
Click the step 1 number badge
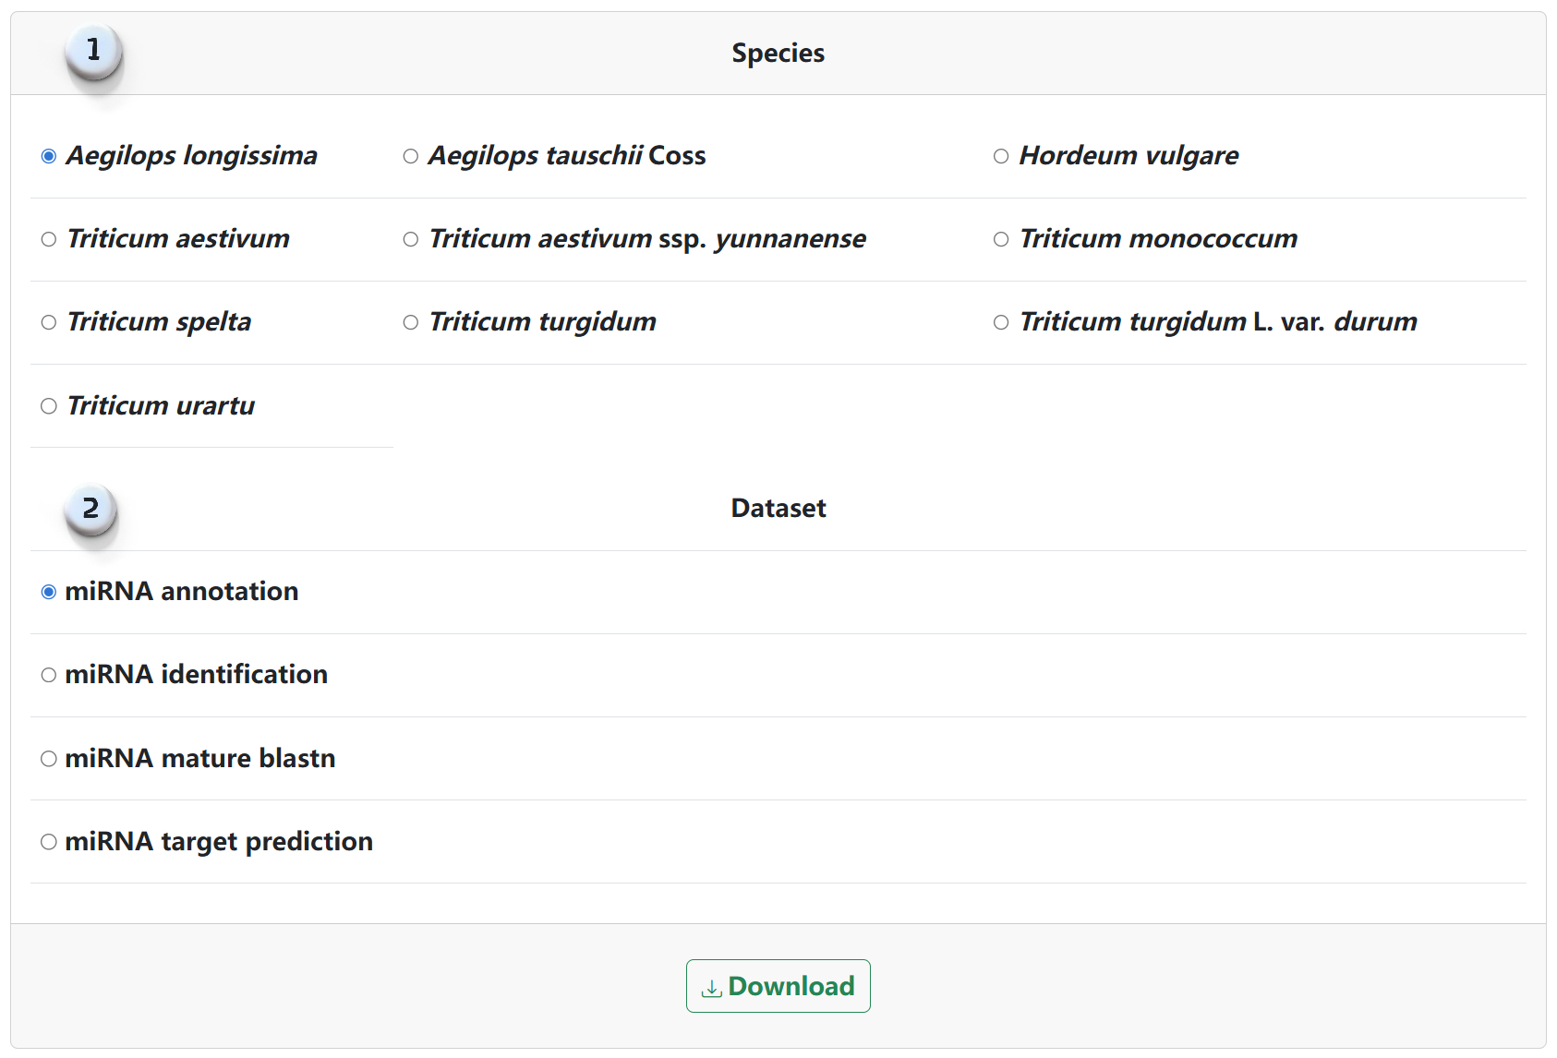click(93, 52)
